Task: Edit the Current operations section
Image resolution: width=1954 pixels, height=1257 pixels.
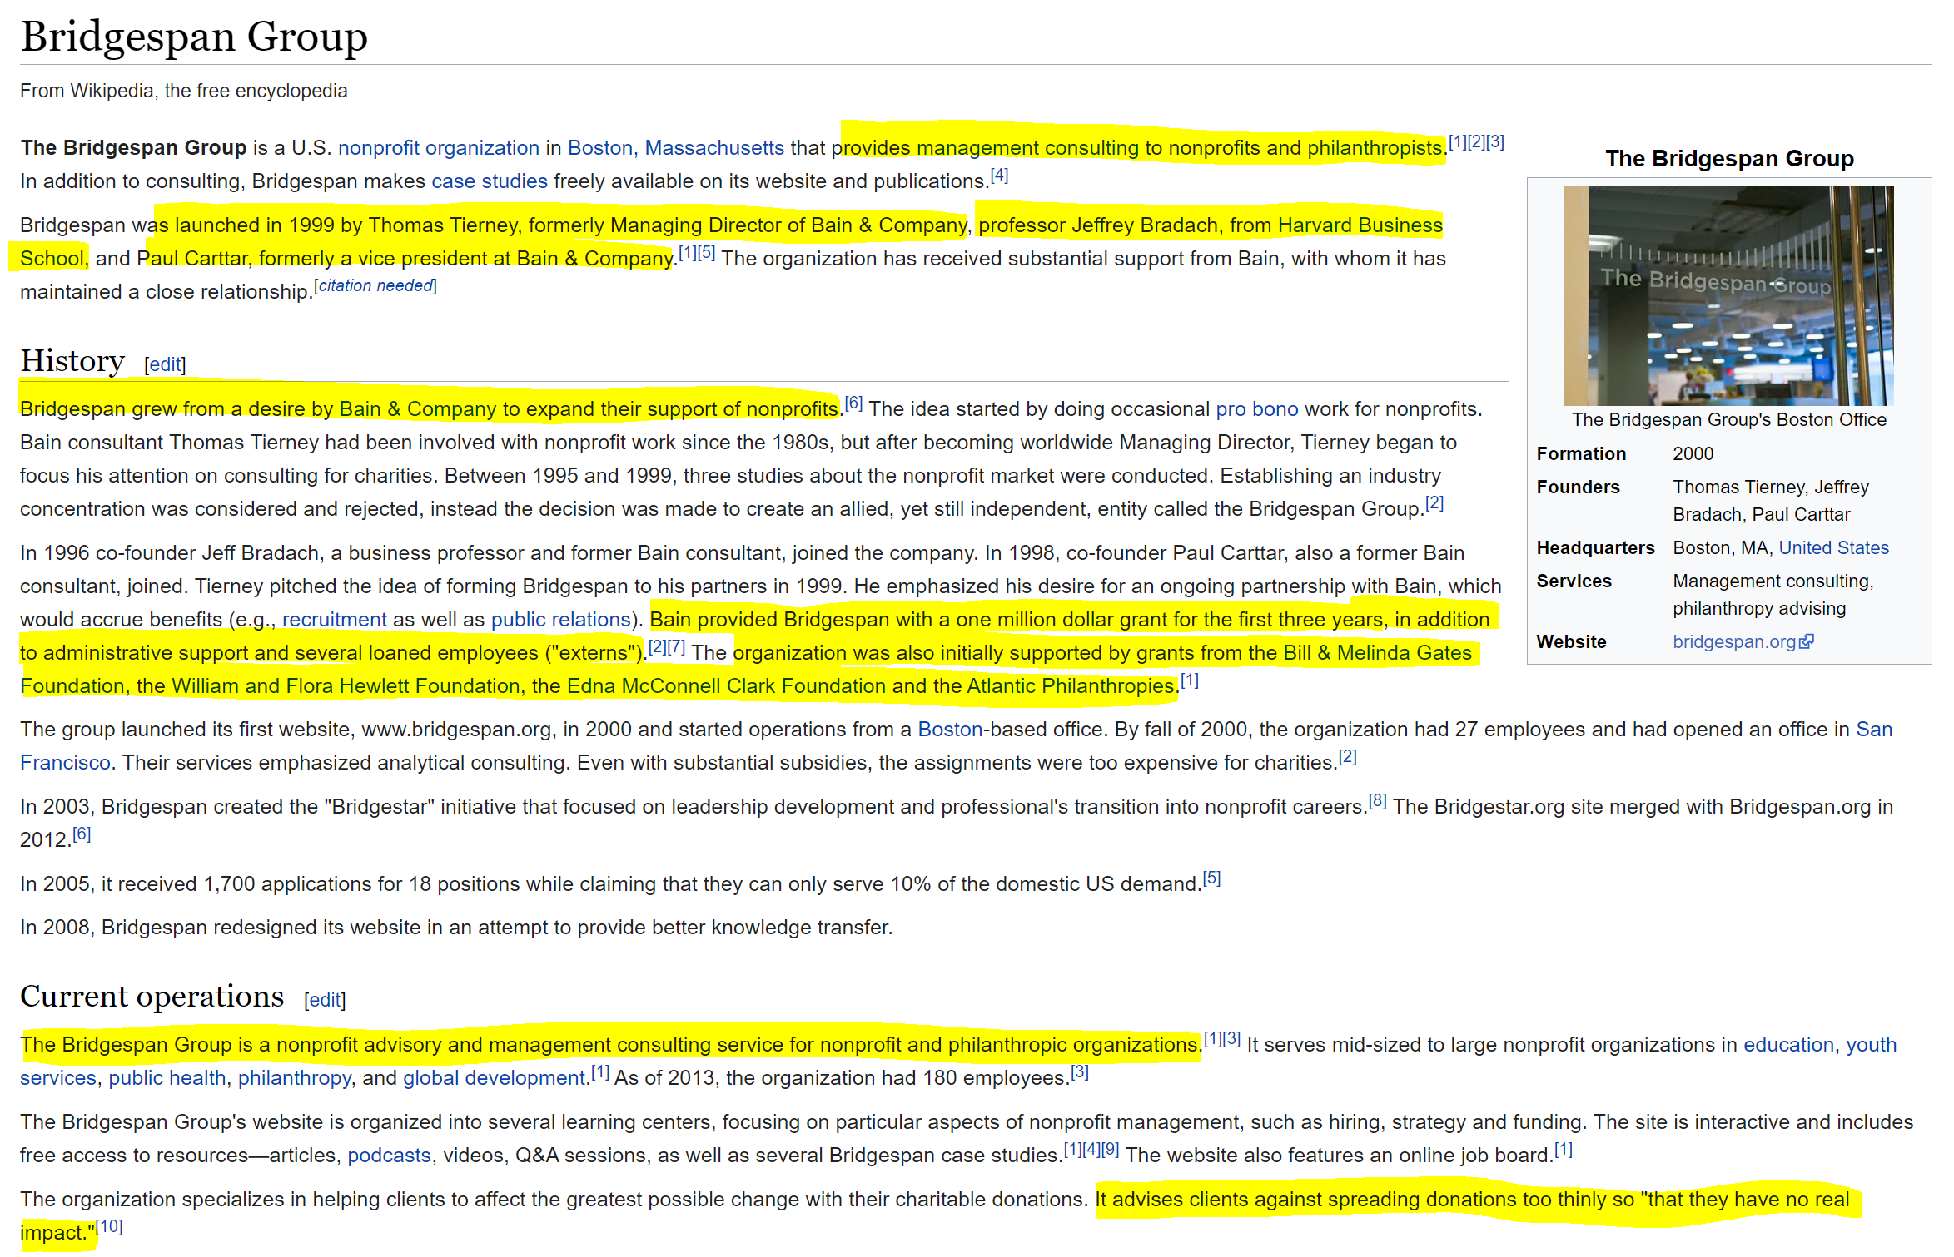Action: [325, 1000]
